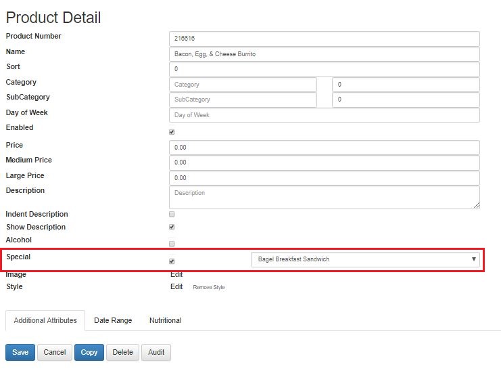Click the Cancel button

click(55, 353)
